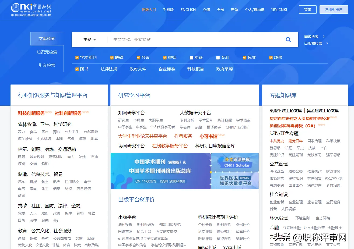Open the 科技创新服务 link

pos(31,113)
